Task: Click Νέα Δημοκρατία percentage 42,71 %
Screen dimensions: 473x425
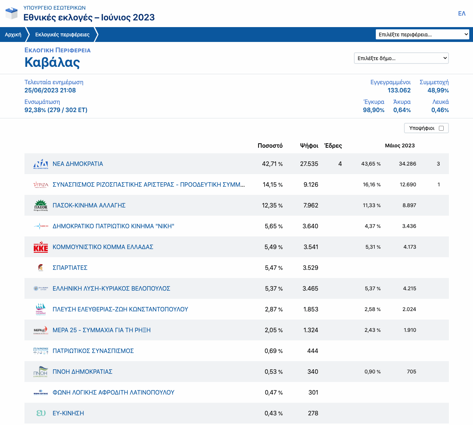Action: click(x=272, y=164)
